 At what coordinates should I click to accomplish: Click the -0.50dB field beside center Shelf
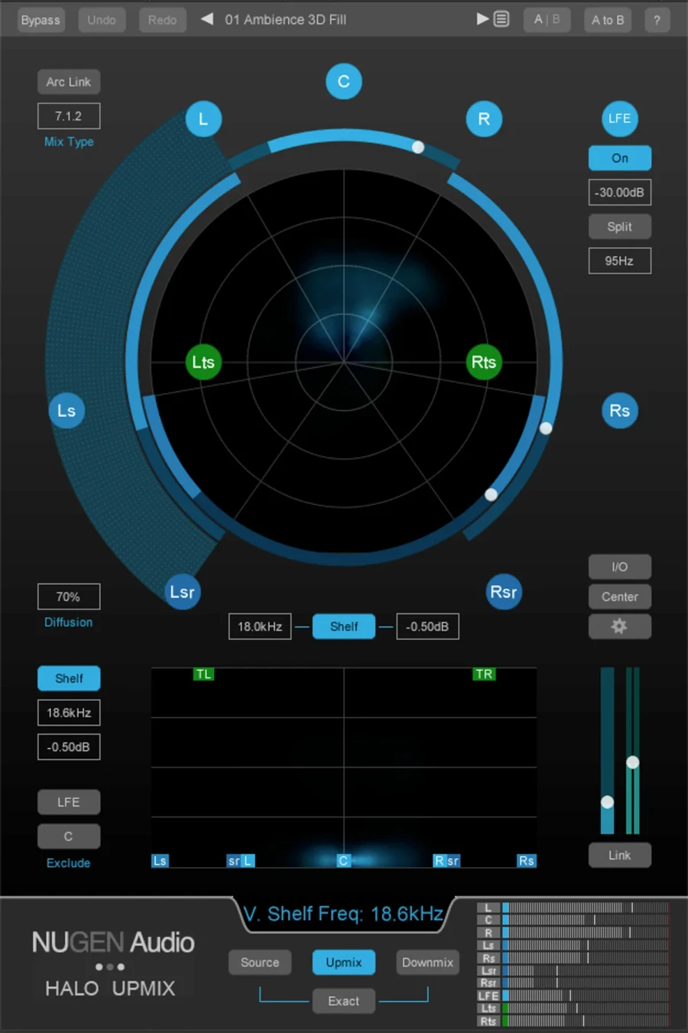pyautogui.click(x=427, y=626)
